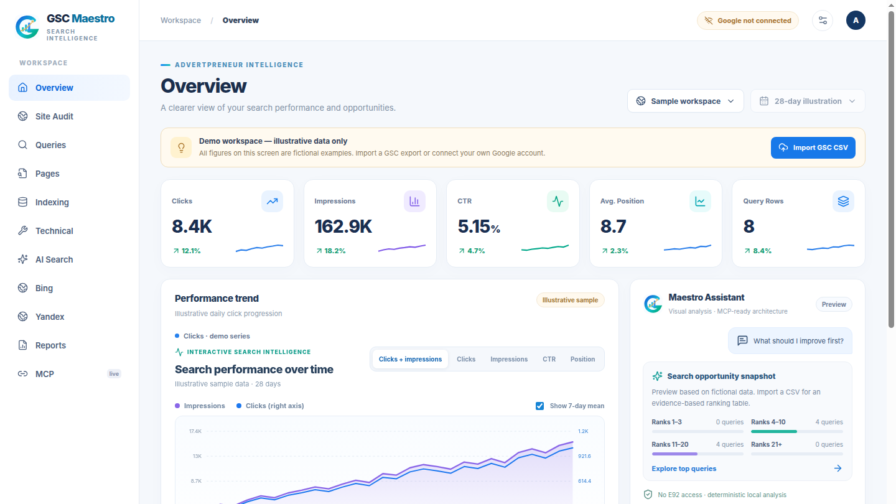Click the CTR card pulse icon
Viewport: 896px width, 504px height.
pos(558,202)
